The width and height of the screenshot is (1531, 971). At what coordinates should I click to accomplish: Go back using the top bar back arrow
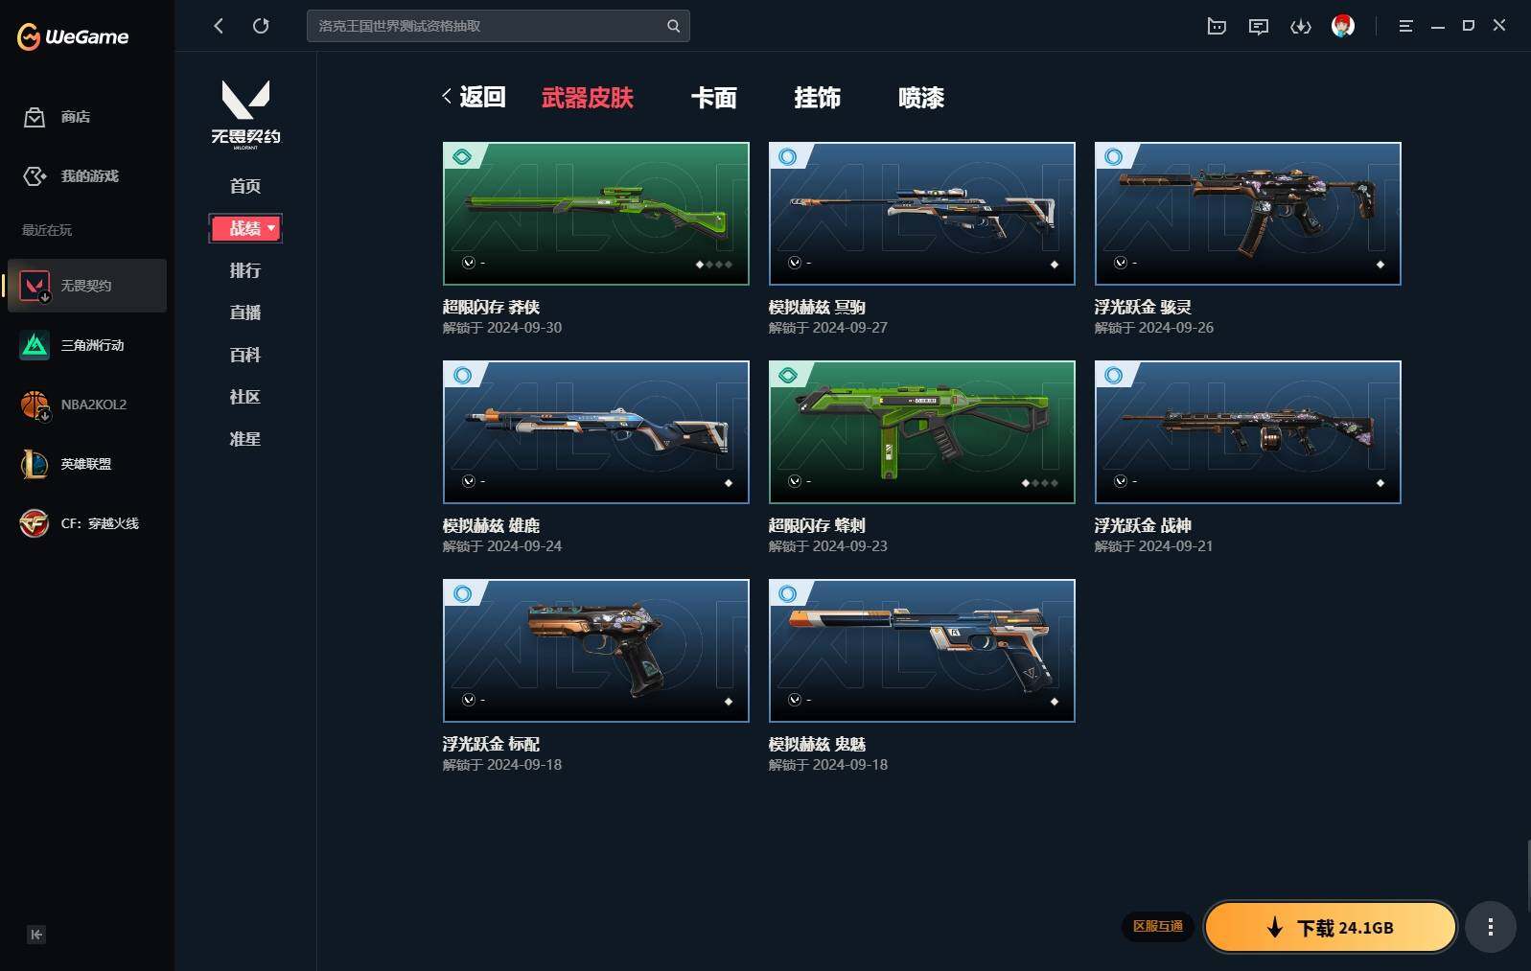(x=219, y=26)
